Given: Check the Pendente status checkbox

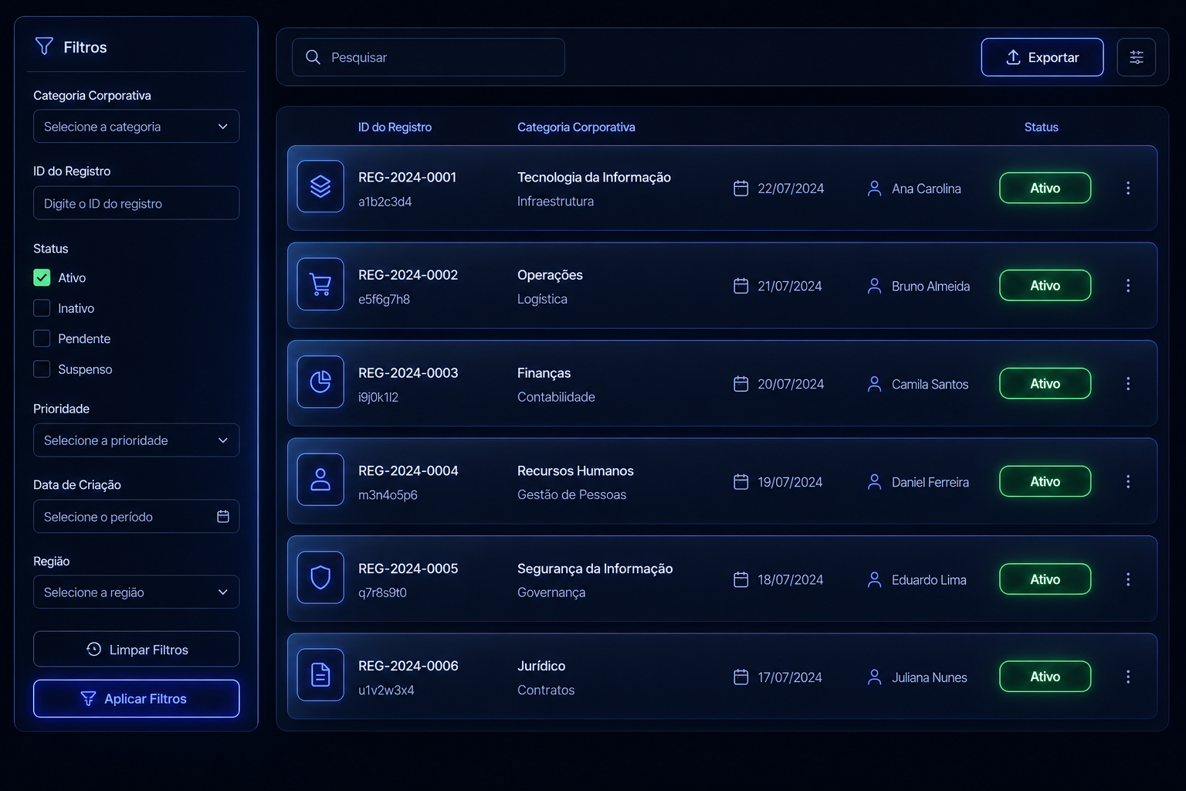Looking at the screenshot, I should [42, 338].
